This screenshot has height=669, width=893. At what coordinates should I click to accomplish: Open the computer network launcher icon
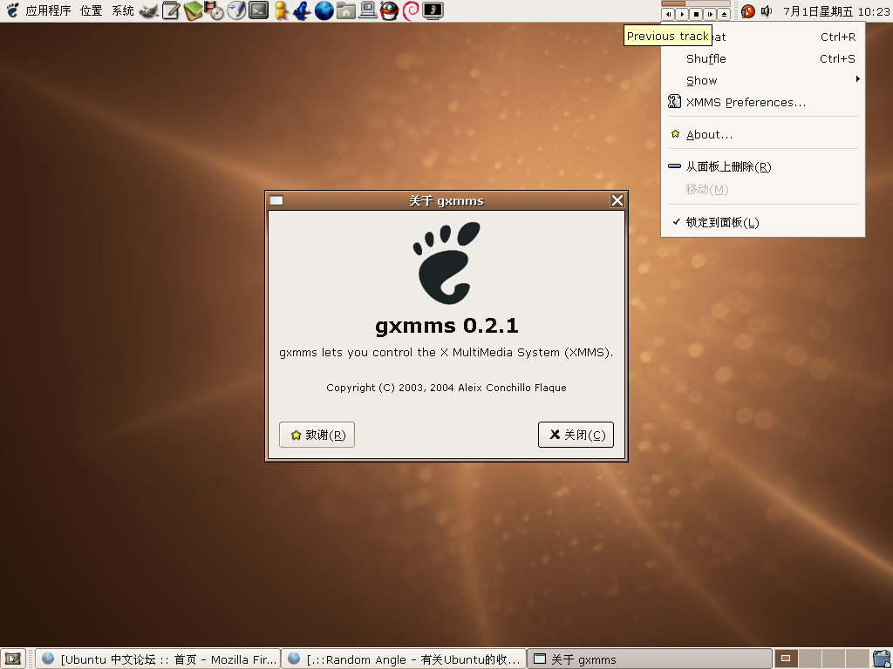368,10
